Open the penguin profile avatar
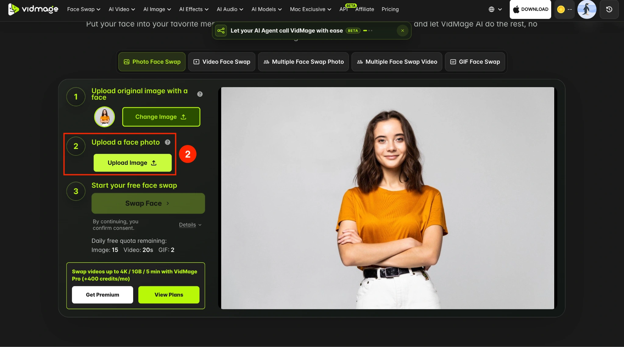 click(x=587, y=9)
